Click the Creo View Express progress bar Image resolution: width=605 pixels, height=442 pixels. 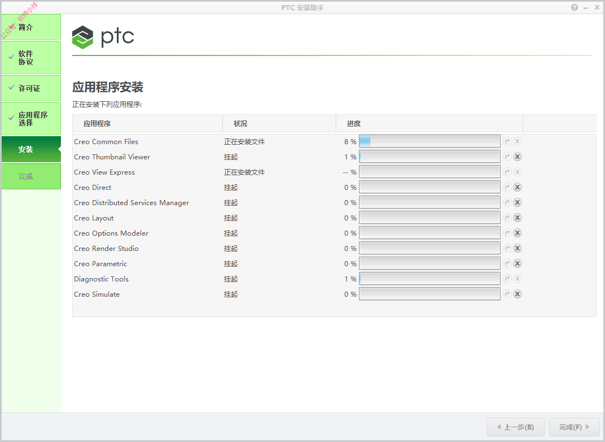click(429, 172)
